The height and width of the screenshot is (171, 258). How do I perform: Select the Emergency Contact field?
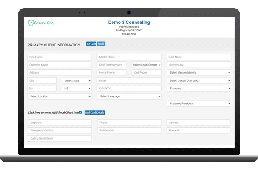click(x=59, y=131)
